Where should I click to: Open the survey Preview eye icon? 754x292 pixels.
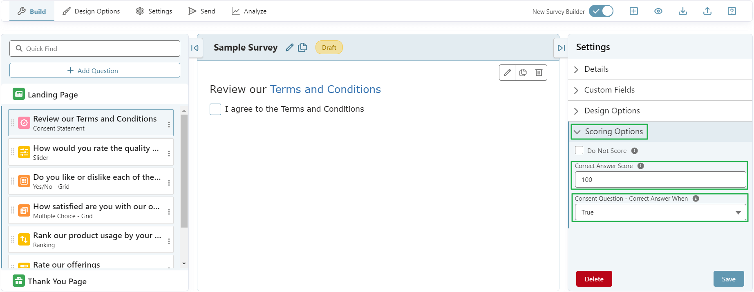click(658, 11)
